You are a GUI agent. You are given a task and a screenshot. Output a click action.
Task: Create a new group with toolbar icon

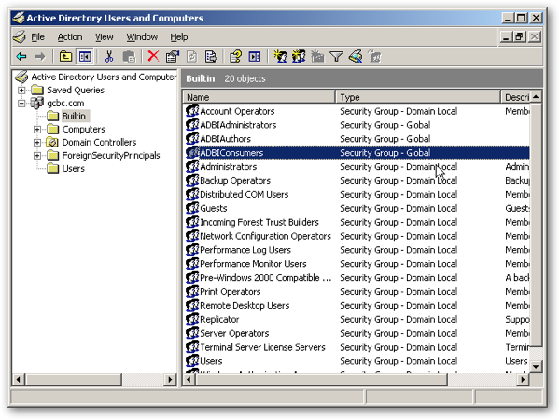299,56
